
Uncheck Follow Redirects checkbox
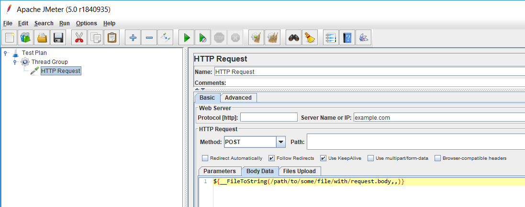pos(271,158)
